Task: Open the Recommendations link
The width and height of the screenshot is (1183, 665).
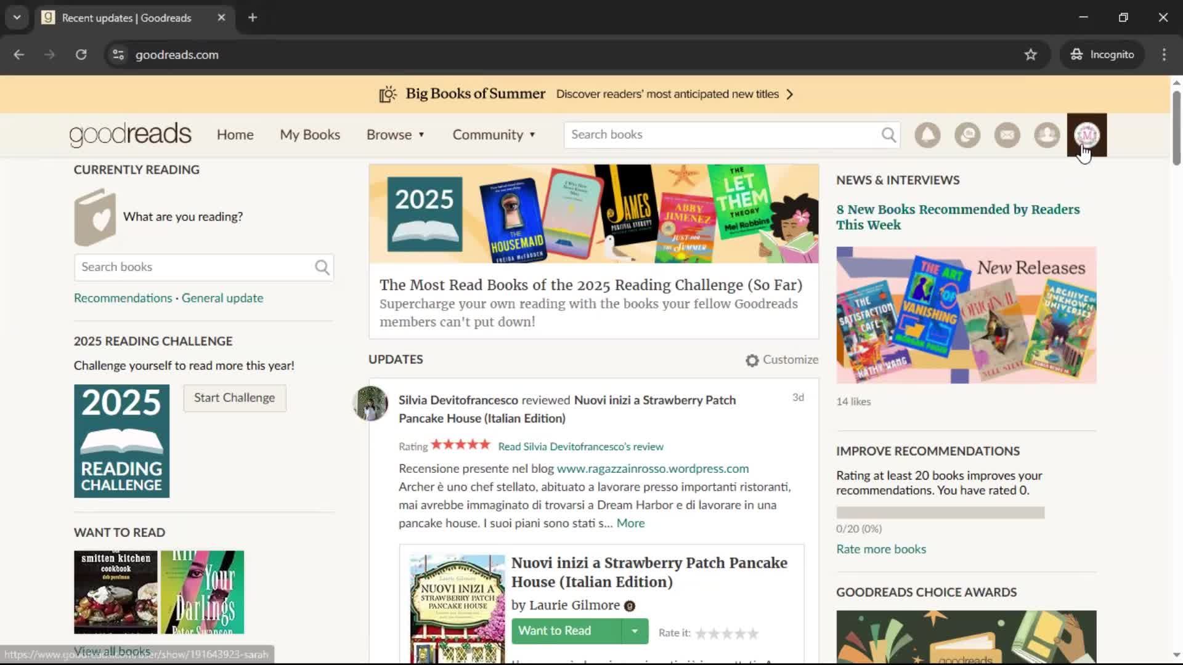Action: coord(123,298)
